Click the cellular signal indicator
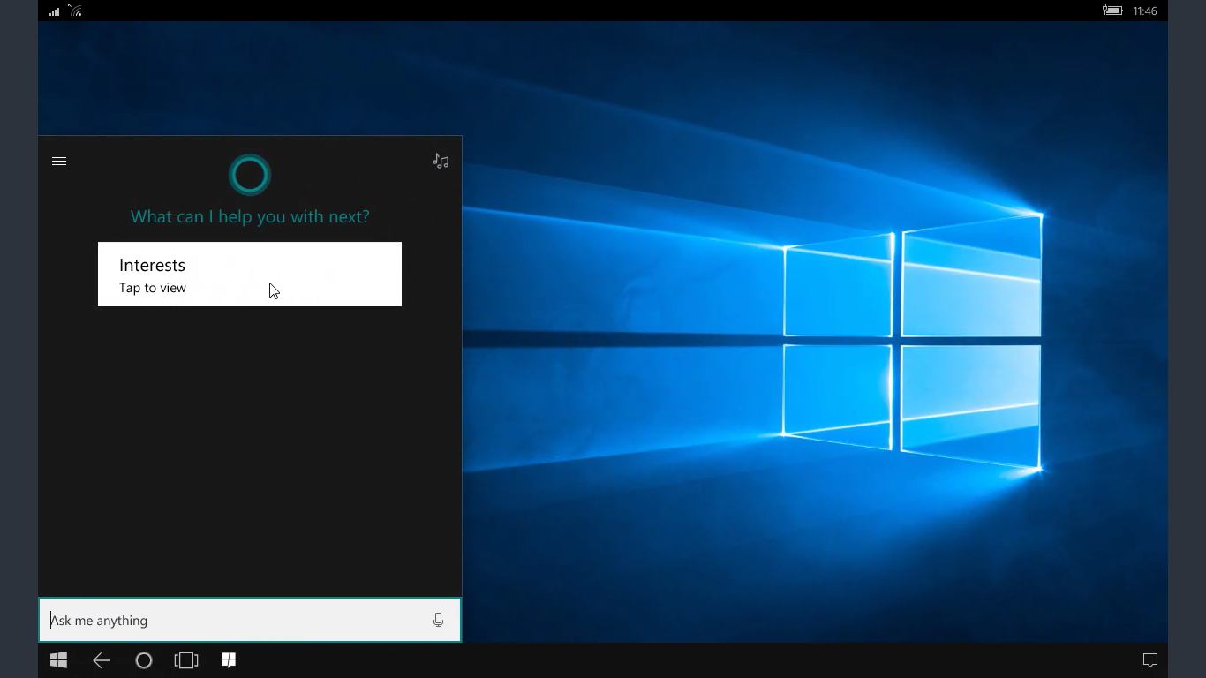Screen dimensions: 1206x678 [55, 11]
